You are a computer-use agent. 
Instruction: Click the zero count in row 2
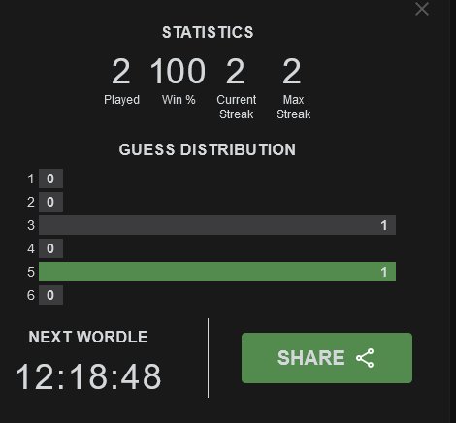click(x=50, y=202)
